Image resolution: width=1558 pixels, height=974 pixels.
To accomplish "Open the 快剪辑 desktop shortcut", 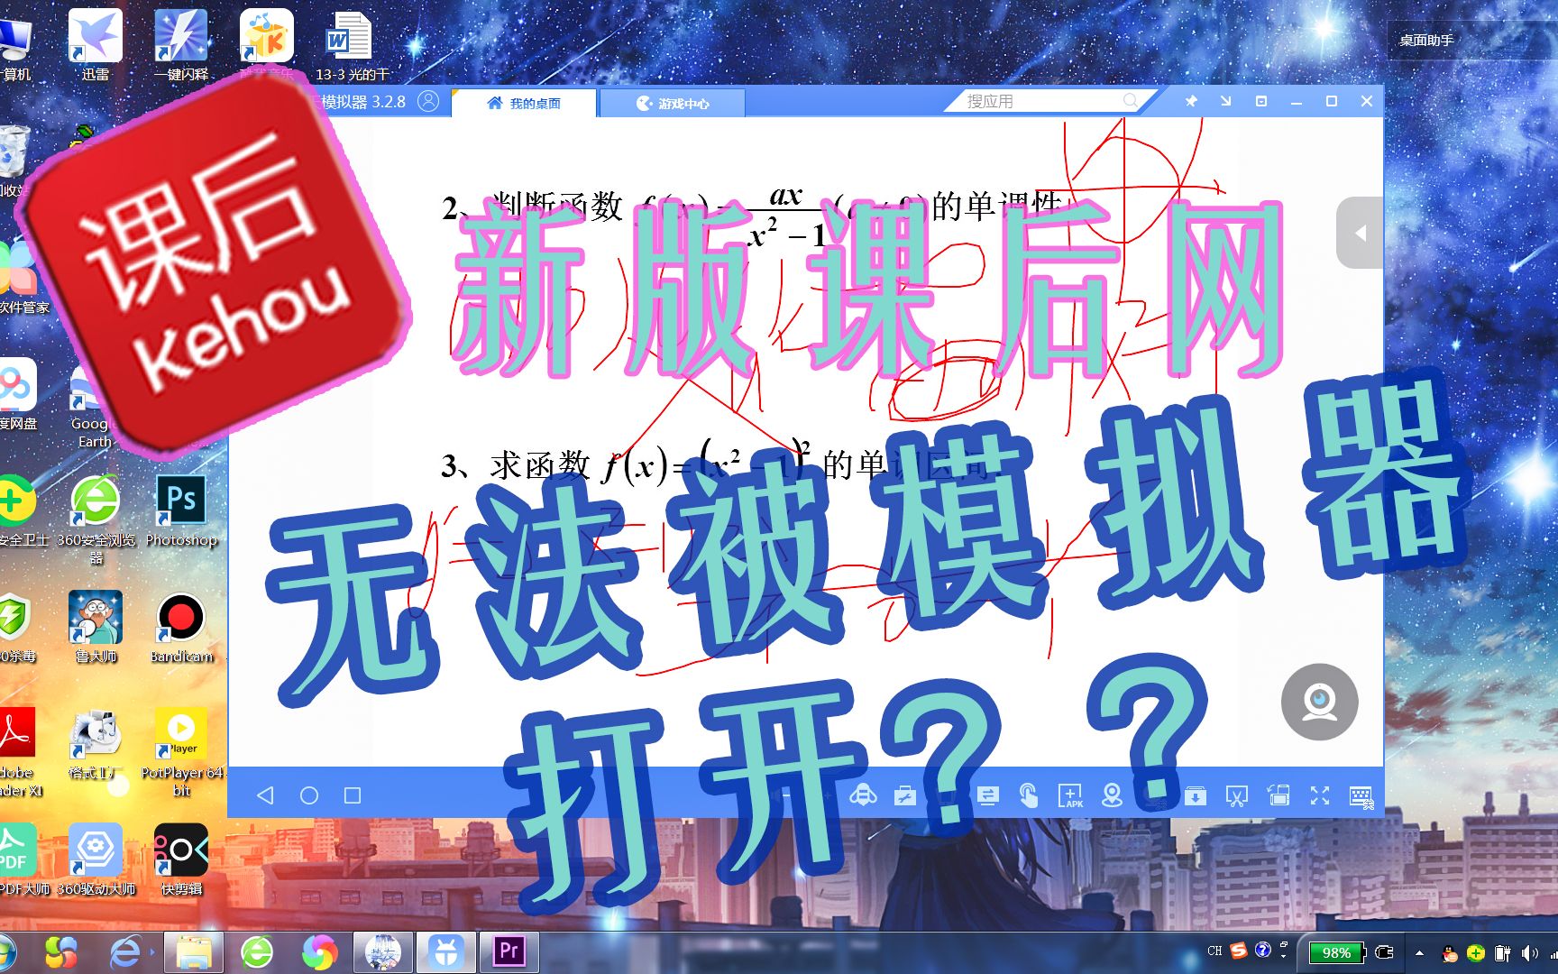I will point(181,860).
